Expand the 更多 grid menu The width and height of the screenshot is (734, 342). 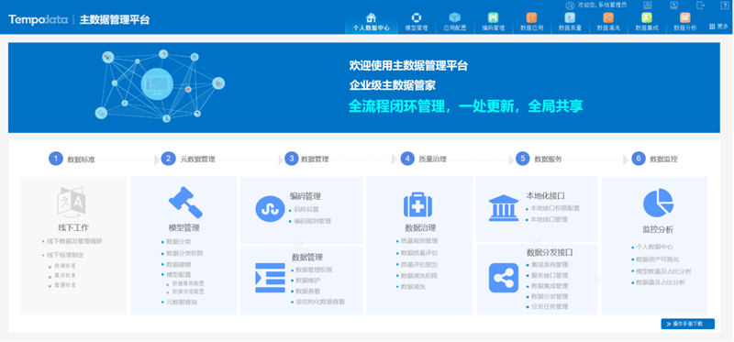pyautogui.click(x=718, y=27)
